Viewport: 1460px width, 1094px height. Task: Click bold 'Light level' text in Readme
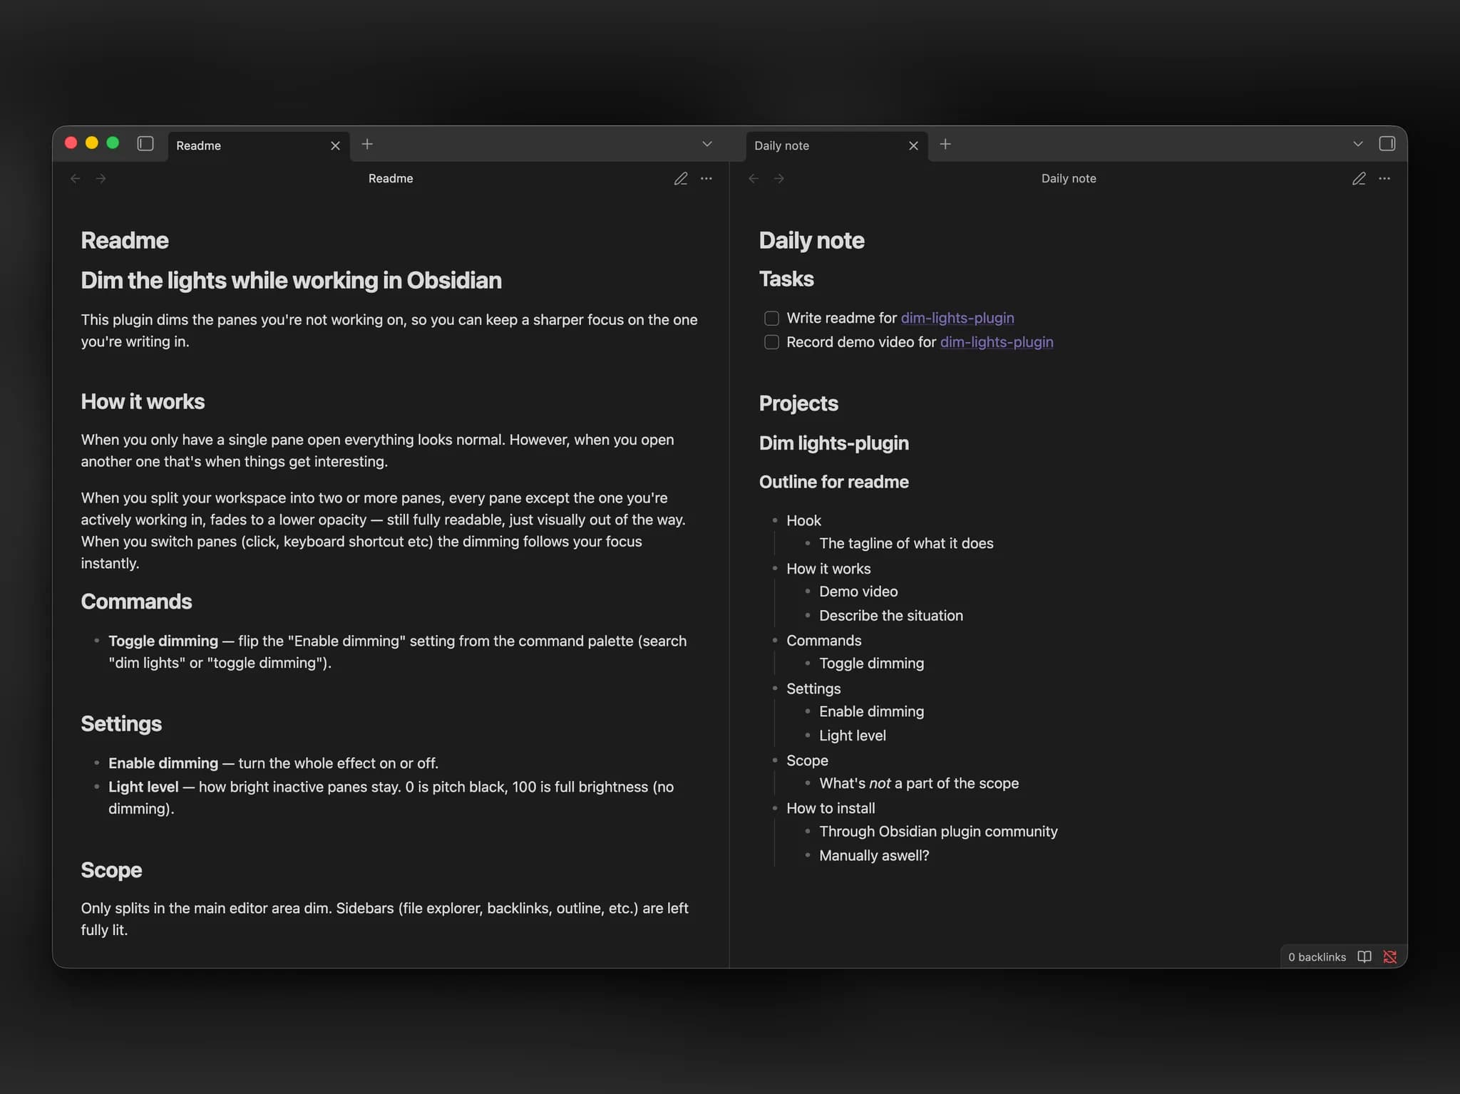143,787
